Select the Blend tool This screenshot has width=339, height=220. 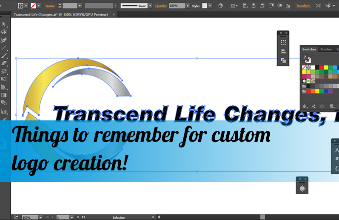click(4, 103)
